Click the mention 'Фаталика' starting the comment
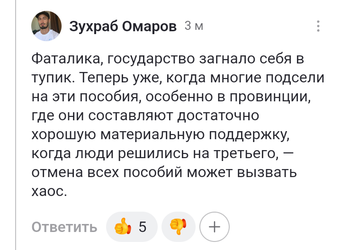The width and height of the screenshot is (341, 250). 66,59
